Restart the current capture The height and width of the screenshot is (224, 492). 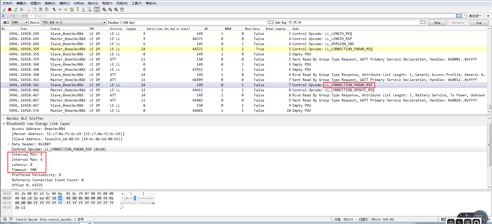(16, 9)
